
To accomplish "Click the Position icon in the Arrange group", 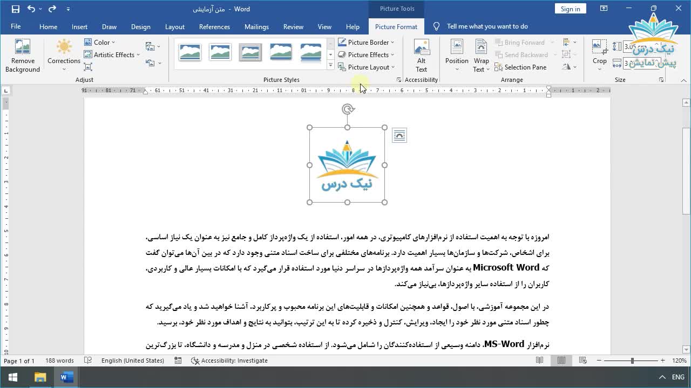I will tap(457, 47).
